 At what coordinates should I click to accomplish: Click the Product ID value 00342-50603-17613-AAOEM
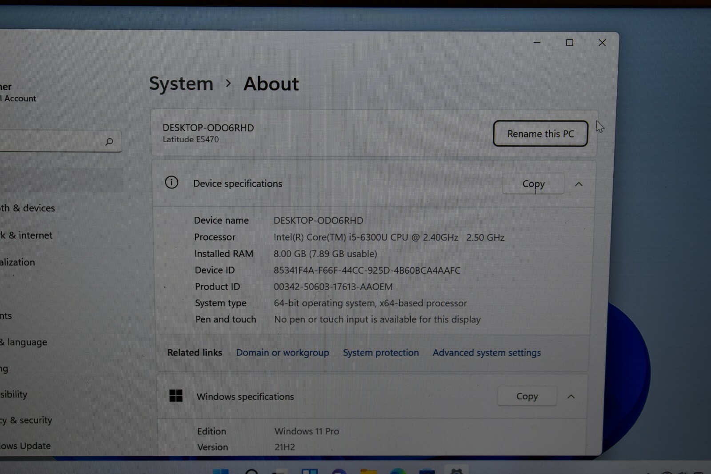[333, 287]
